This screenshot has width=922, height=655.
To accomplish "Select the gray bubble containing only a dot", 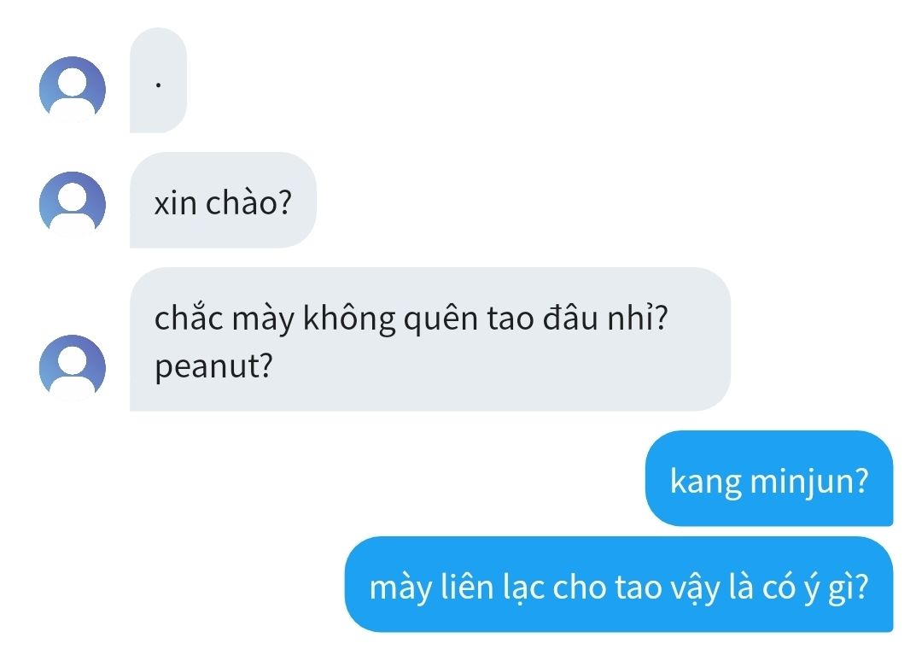I will [x=158, y=80].
